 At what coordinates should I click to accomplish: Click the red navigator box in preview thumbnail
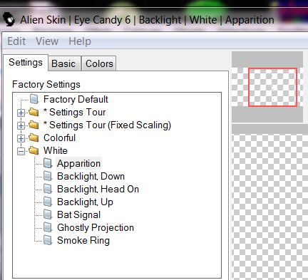click(x=272, y=87)
